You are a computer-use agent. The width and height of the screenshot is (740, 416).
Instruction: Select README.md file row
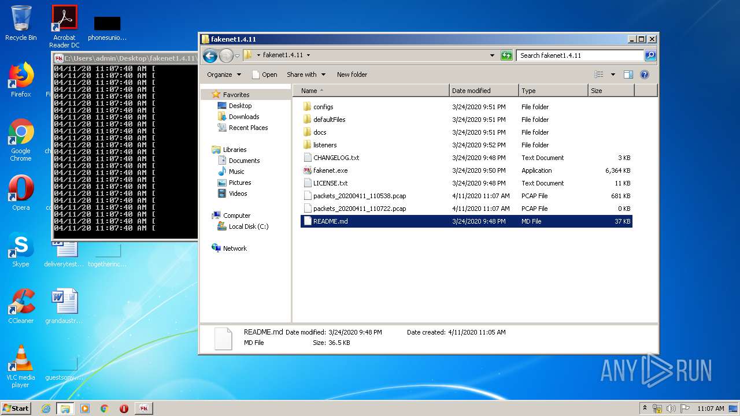click(x=467, y=221)
